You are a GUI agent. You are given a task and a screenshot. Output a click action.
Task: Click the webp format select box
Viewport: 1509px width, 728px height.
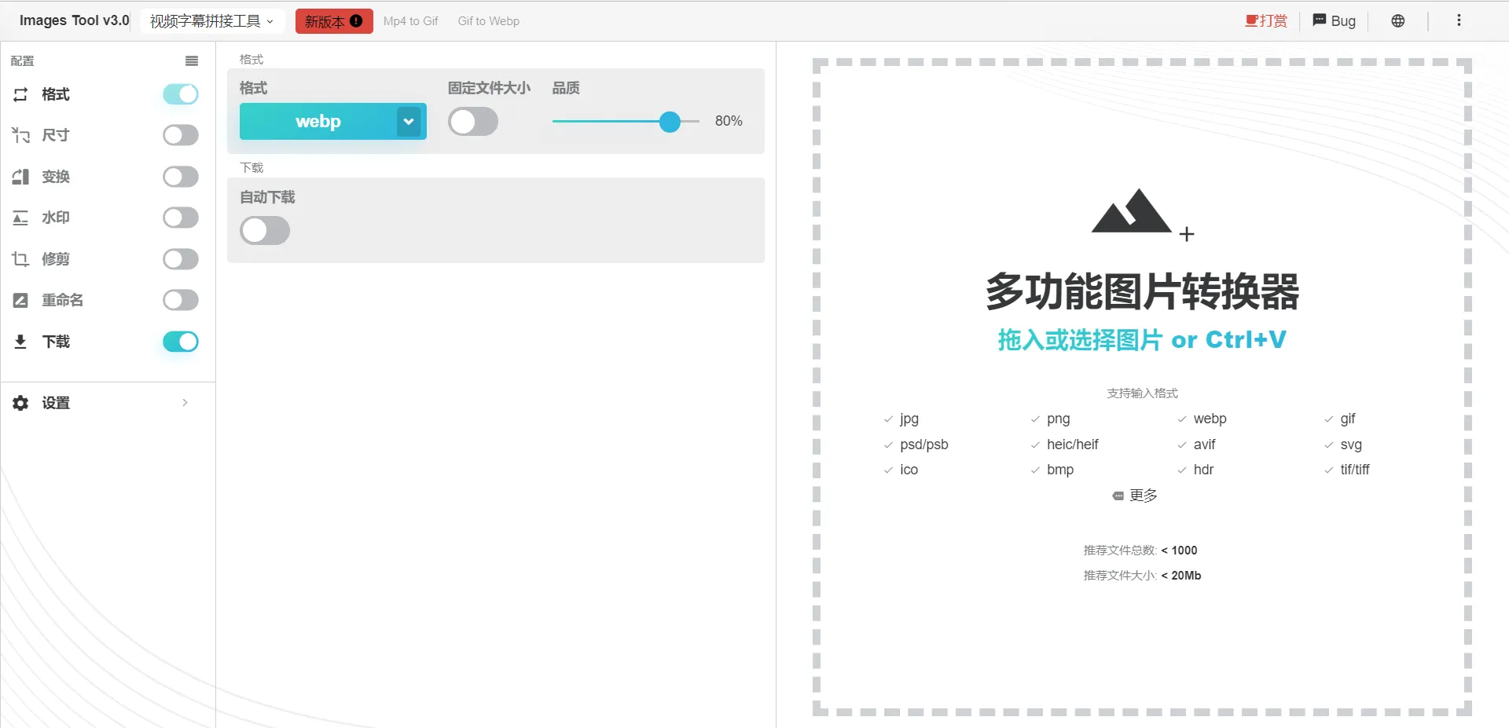(333, 122)
